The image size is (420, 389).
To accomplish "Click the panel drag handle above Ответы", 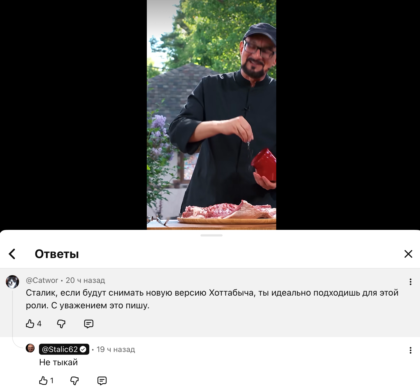I will tap(212, 235).
